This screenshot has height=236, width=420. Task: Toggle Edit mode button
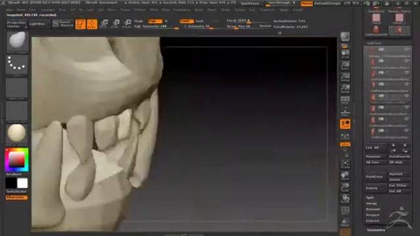80,24
